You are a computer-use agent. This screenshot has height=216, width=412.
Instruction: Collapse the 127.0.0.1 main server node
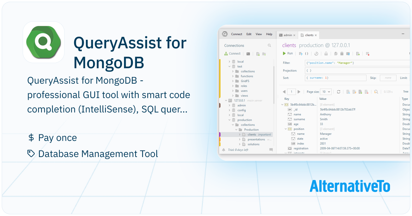point(226,100)
